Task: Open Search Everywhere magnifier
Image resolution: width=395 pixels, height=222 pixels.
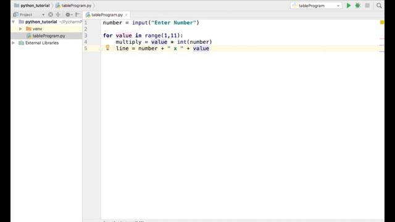Action: 379,6
